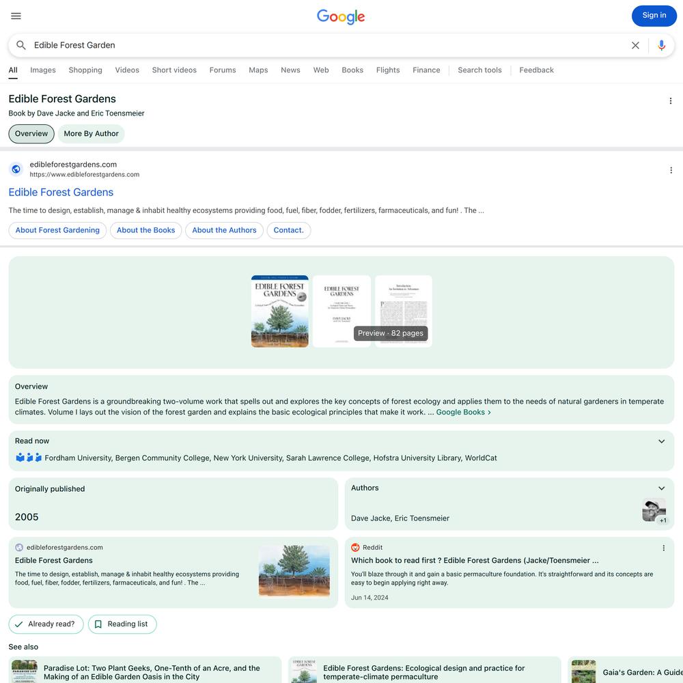Select the News tab

point(290,70)
